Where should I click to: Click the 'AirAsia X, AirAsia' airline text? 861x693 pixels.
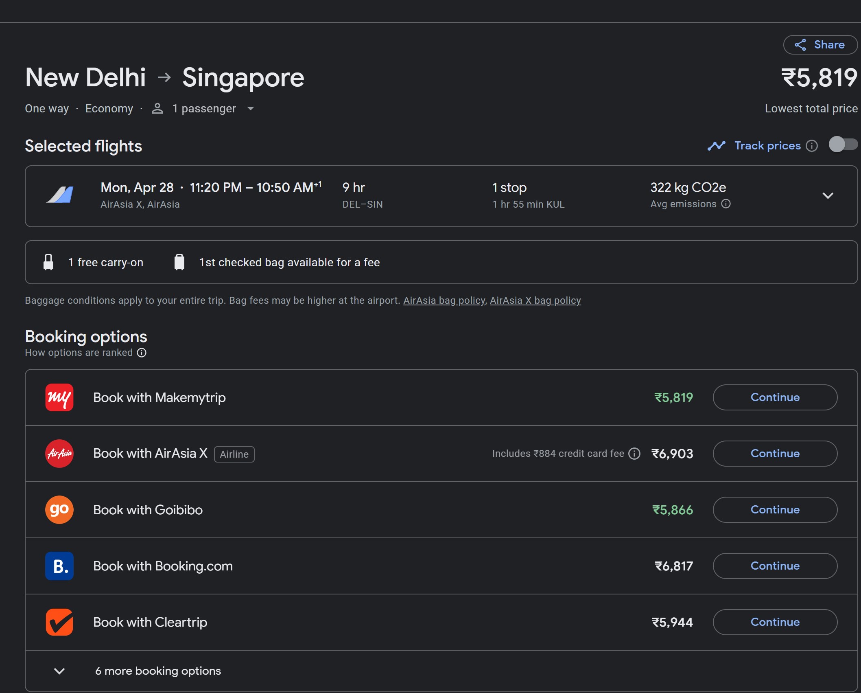tap(140, 204)
